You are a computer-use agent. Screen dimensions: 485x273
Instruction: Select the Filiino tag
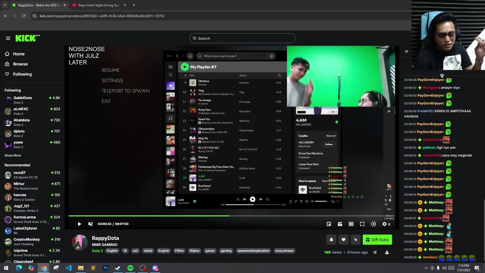coord(179,251)
